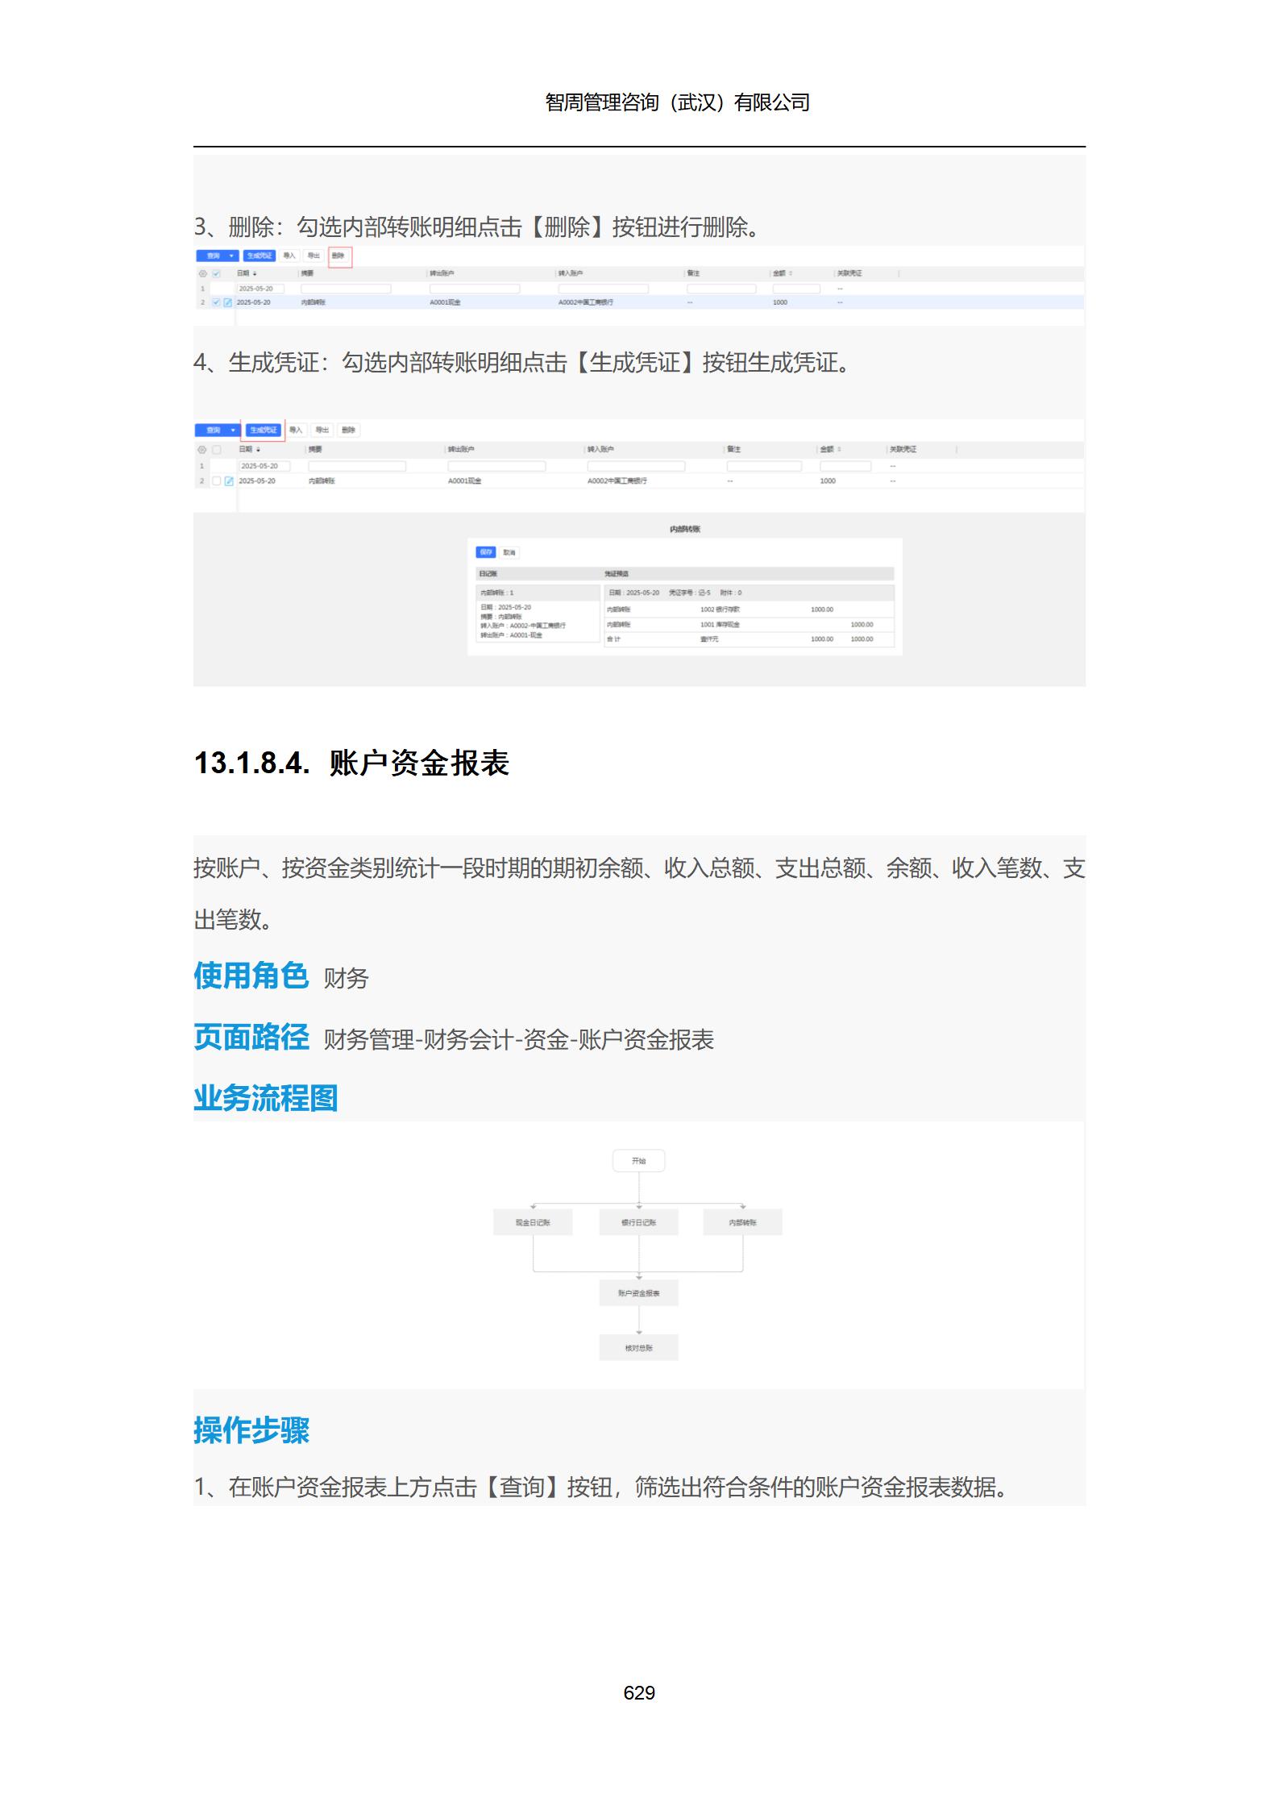Click 取消 in the 内部转账 dialog

pos(509,553)
